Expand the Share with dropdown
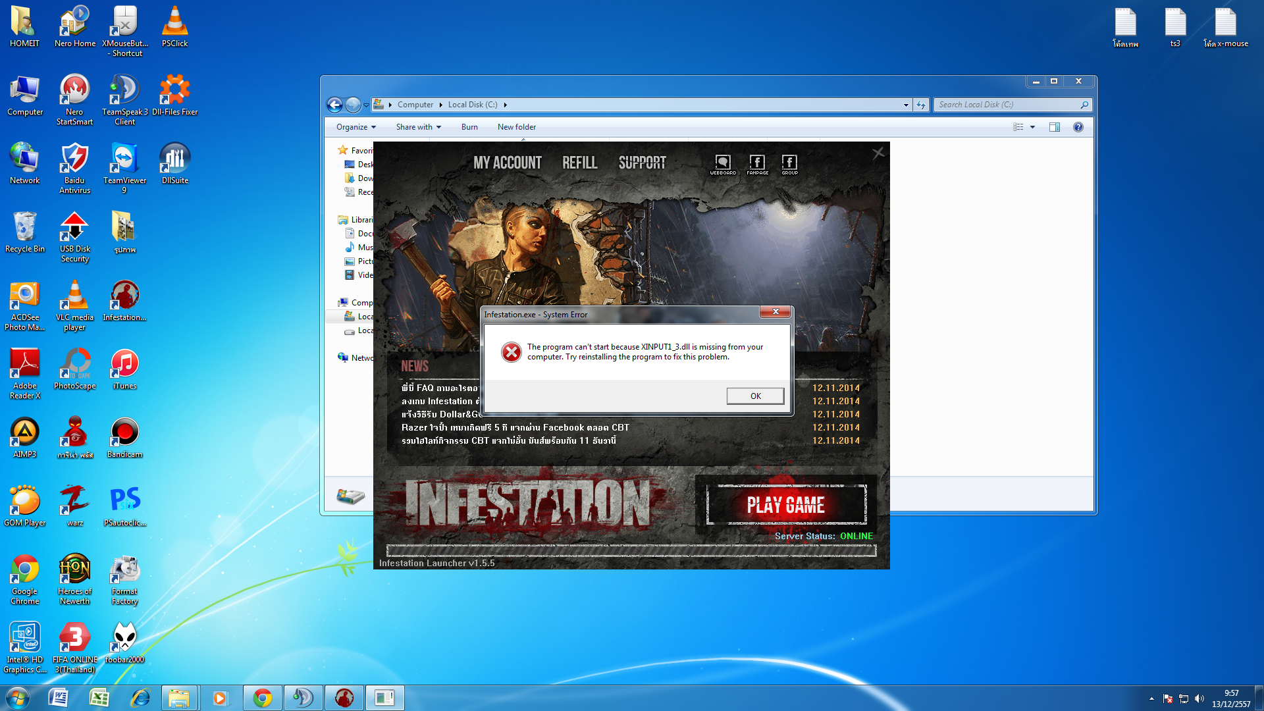Viewport: 1264px width, 711px height. (x=418, y=127)
